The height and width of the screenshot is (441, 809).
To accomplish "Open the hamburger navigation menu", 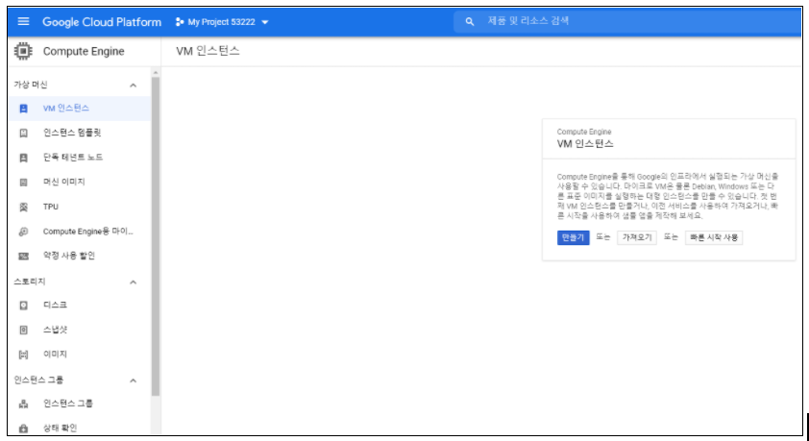I will [23, 21].
